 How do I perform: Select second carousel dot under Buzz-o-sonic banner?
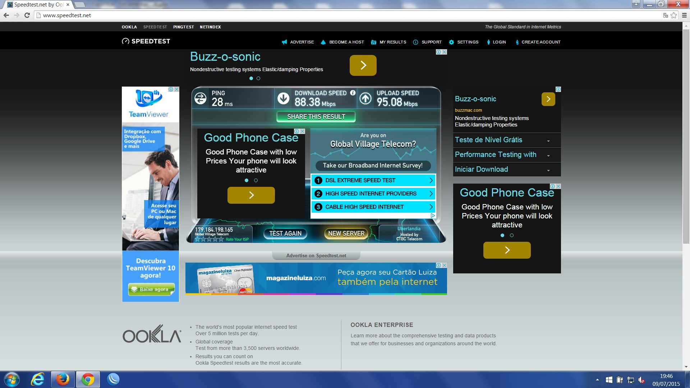click(258, 78)
